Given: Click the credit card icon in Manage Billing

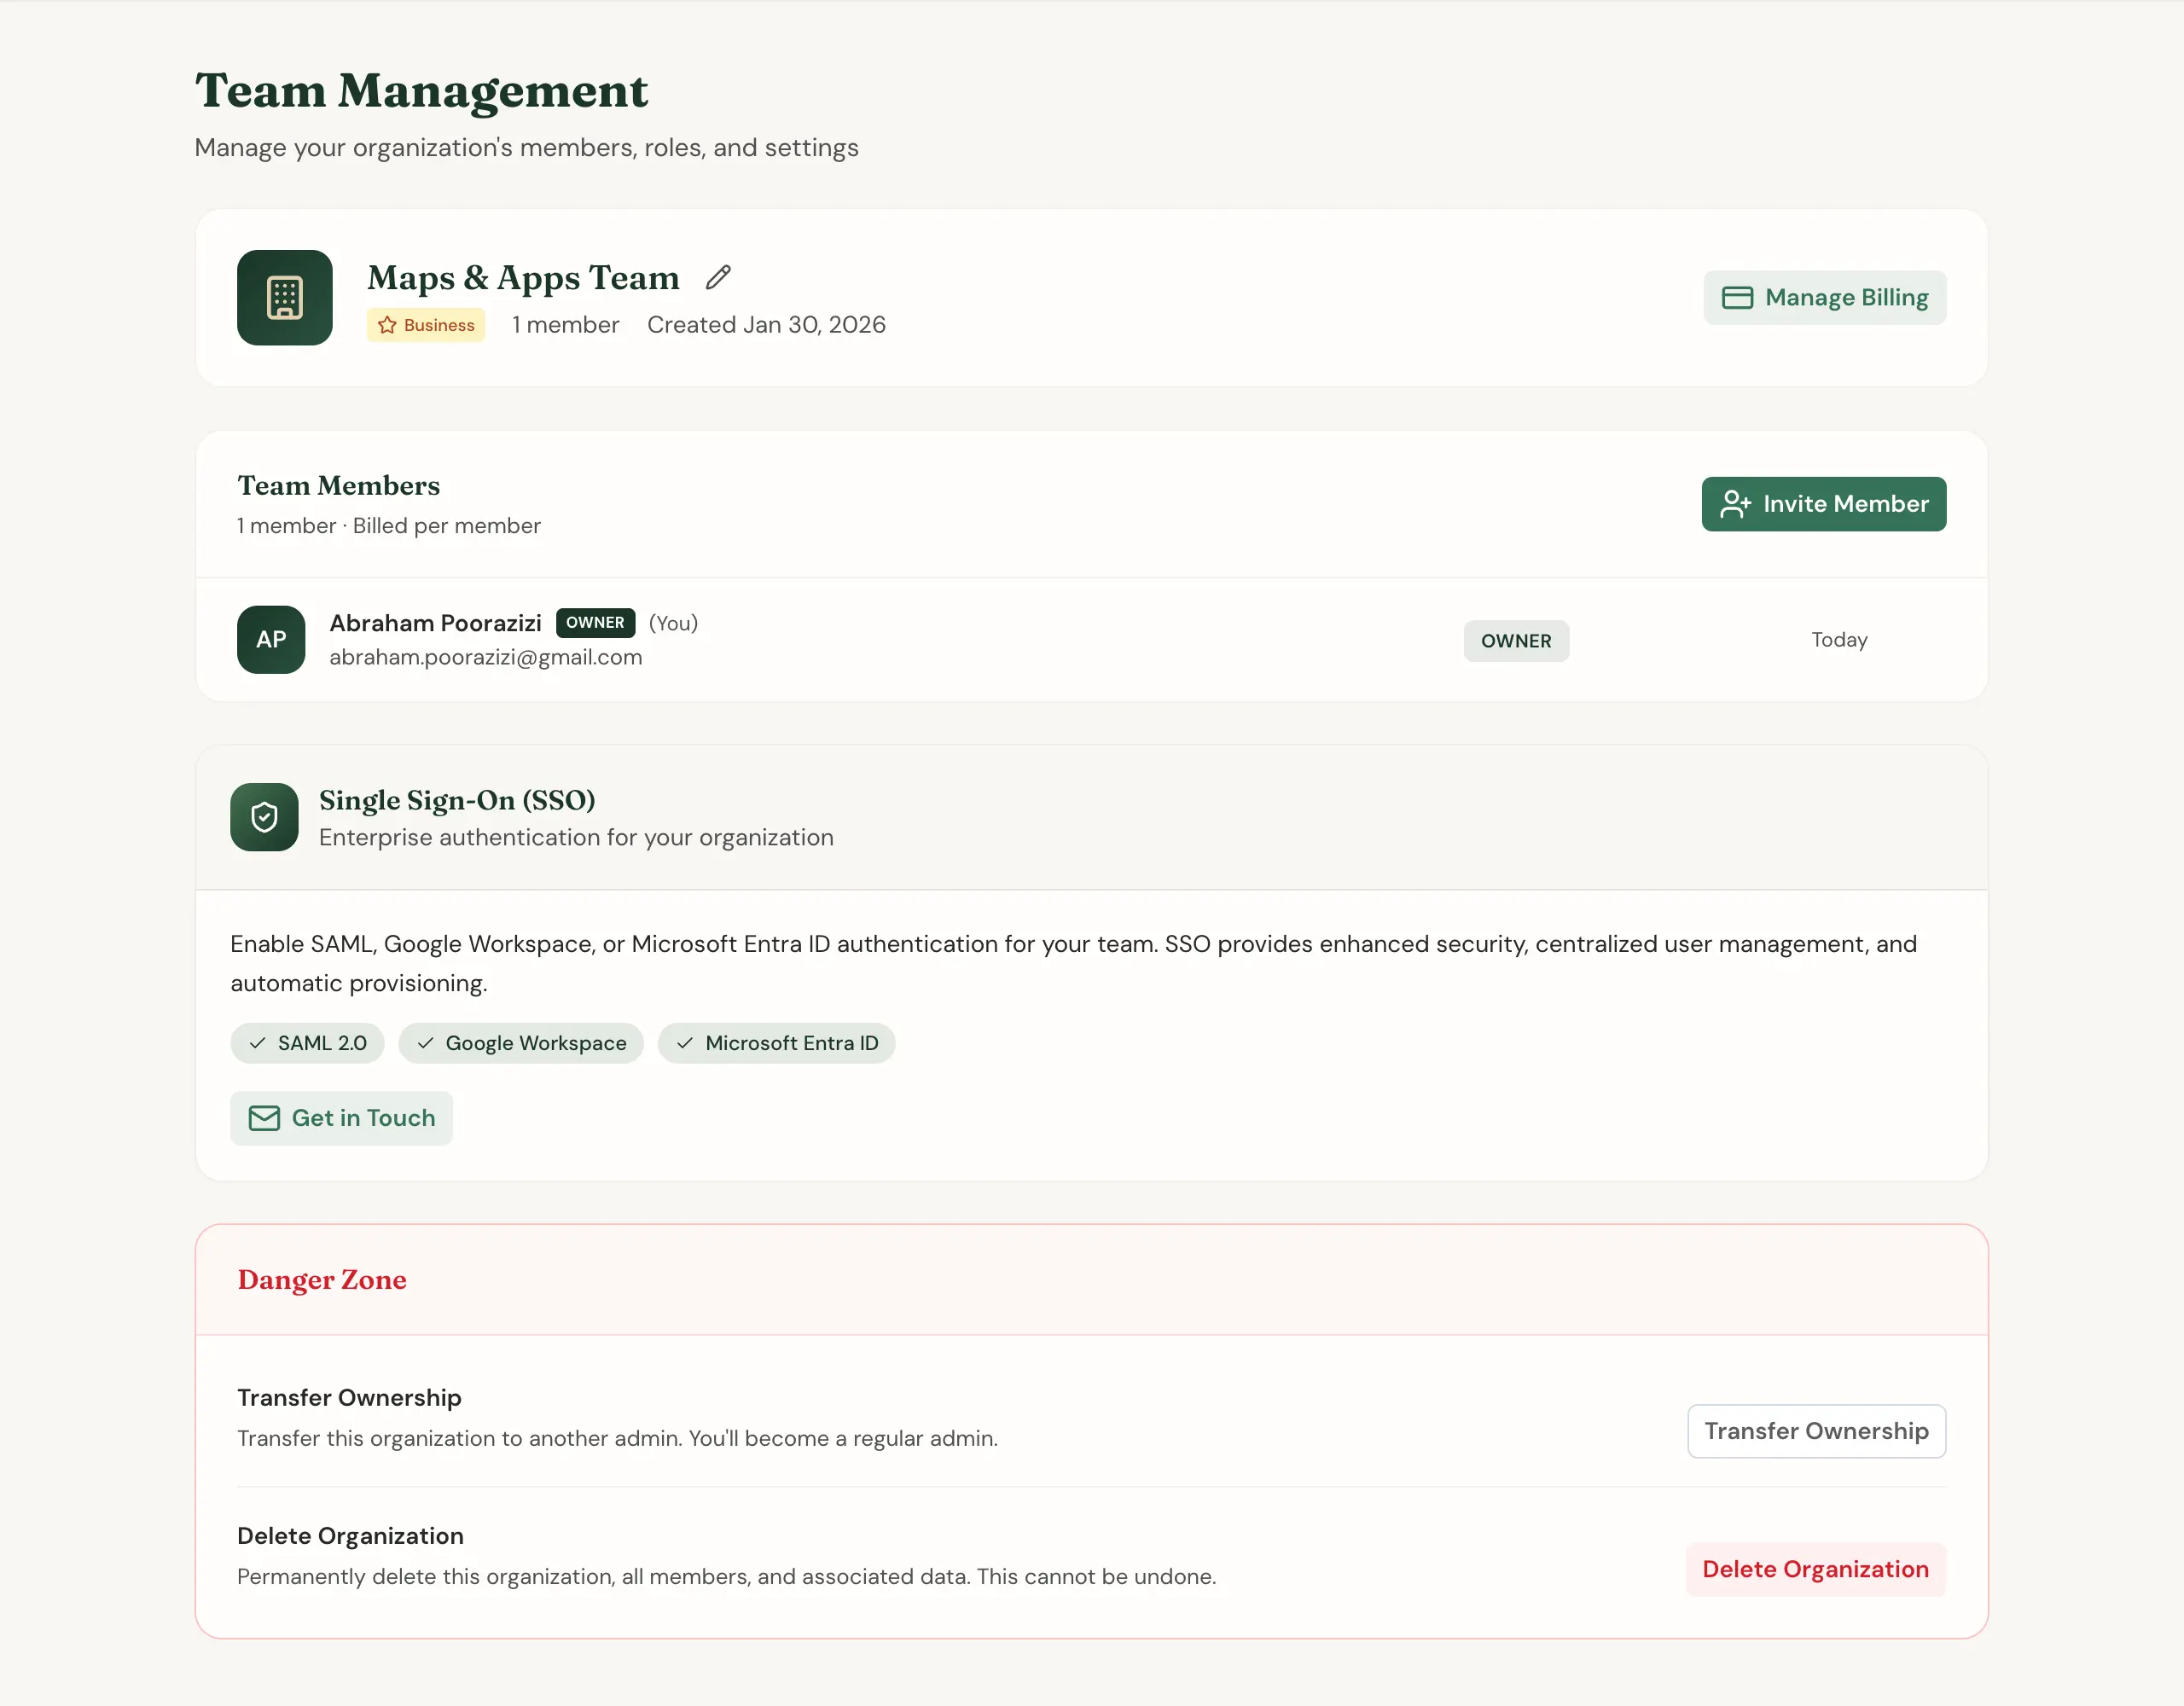Looking at the screenshot, I should pyautogui.click(x=1738, y=297).
